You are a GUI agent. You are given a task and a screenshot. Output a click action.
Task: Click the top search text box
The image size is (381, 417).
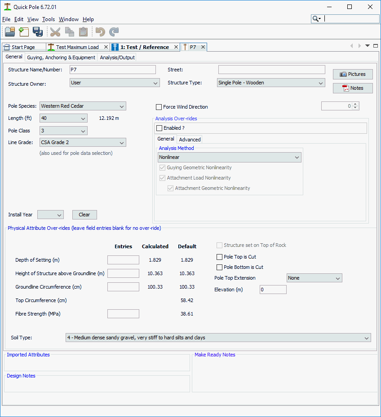coord(351,18)
